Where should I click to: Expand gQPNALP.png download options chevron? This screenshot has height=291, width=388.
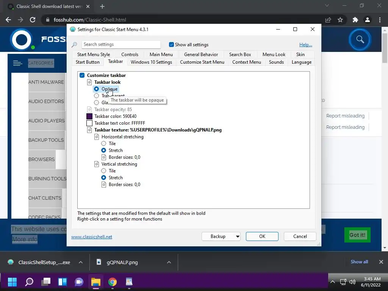[x=169, y=262]
